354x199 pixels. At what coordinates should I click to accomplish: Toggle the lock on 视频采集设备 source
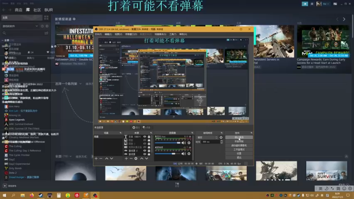pos(149,147)
